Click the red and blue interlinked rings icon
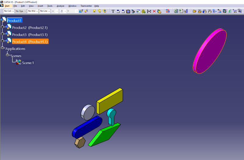Image resolution: width=244 pixels, height=160 pixels. pyautogui.click(x=167, y=11)
